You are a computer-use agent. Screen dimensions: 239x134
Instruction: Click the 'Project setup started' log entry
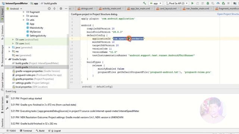tap(31, 98)
